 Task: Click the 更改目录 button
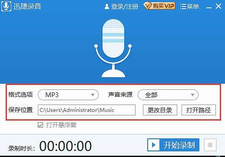[x=160, y=110]
